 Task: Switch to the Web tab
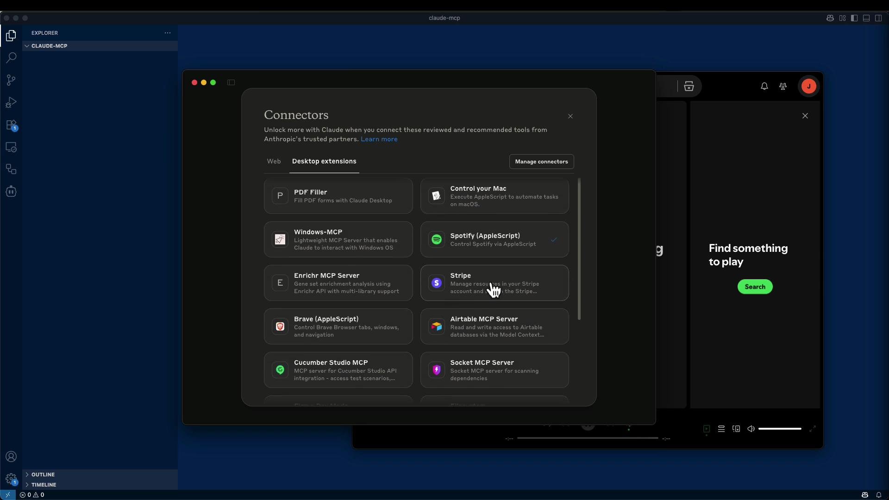tap(274, 162)
